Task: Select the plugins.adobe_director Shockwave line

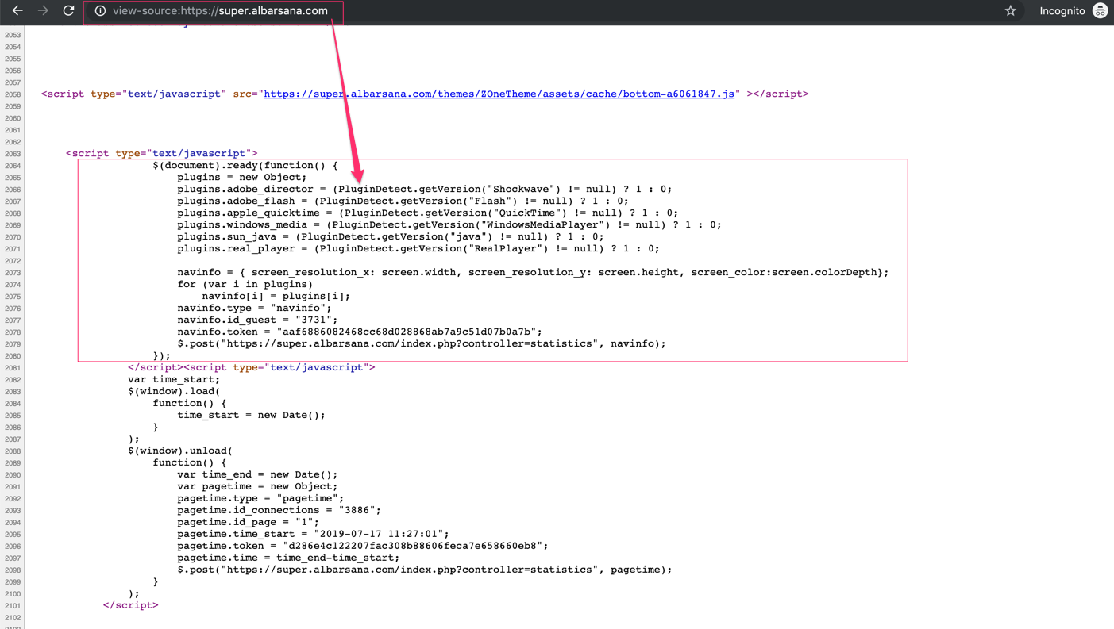Action: point(424,189)
